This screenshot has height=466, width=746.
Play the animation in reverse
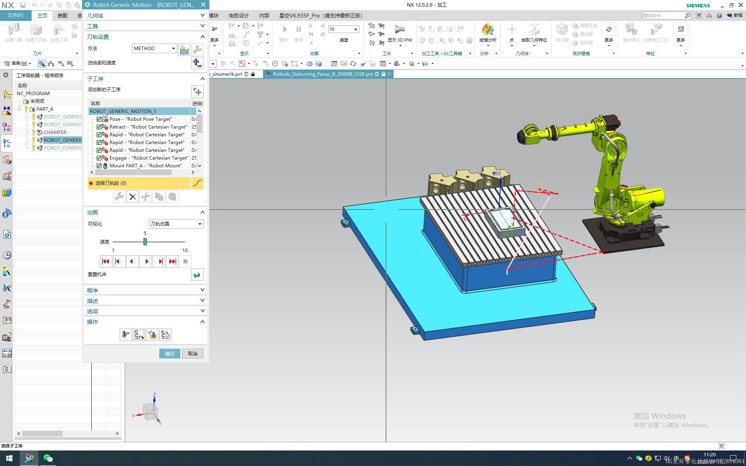(x=132, y=261)
